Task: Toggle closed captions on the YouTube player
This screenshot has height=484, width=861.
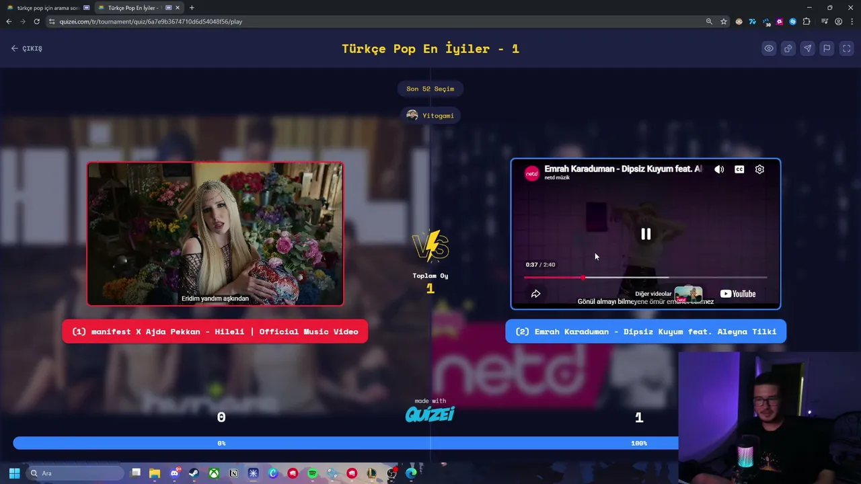Action: [739, 169]
